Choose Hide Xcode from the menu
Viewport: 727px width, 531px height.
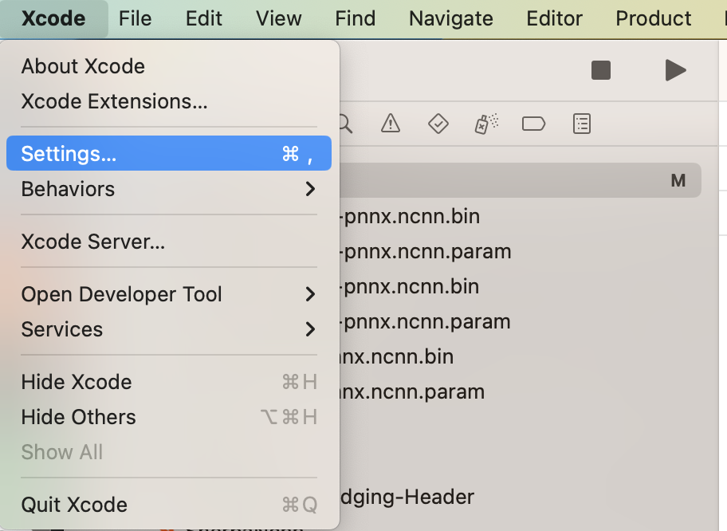[169, 382]
